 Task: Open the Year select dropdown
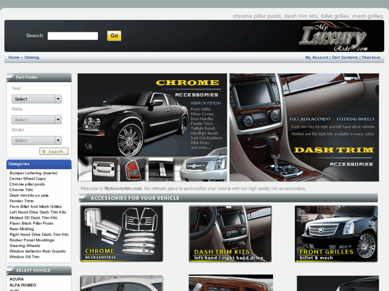(x=36, y=99)
